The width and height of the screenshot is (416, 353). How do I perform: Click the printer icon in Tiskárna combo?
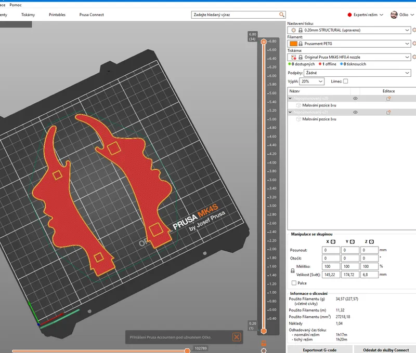tap(293, 57)
